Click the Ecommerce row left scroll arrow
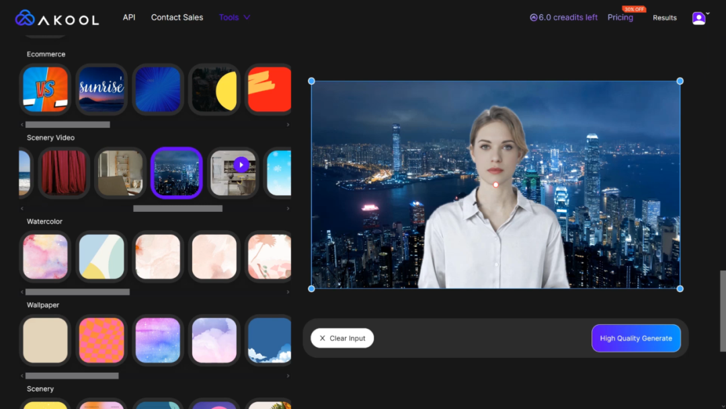 22,124
